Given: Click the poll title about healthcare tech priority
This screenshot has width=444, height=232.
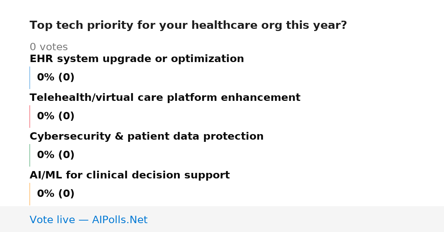Looking at the screenshot, I should pos(188,25).
